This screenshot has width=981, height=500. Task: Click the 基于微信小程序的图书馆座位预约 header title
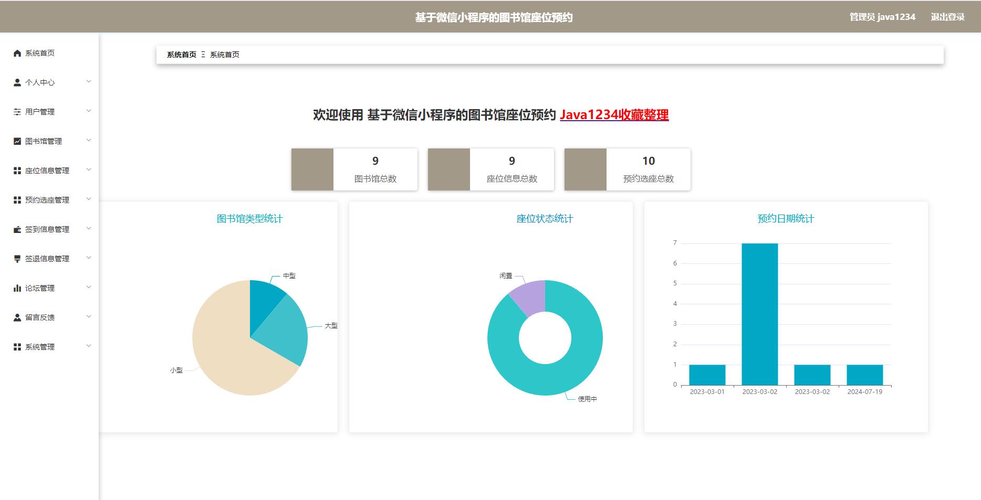(494, 17)
